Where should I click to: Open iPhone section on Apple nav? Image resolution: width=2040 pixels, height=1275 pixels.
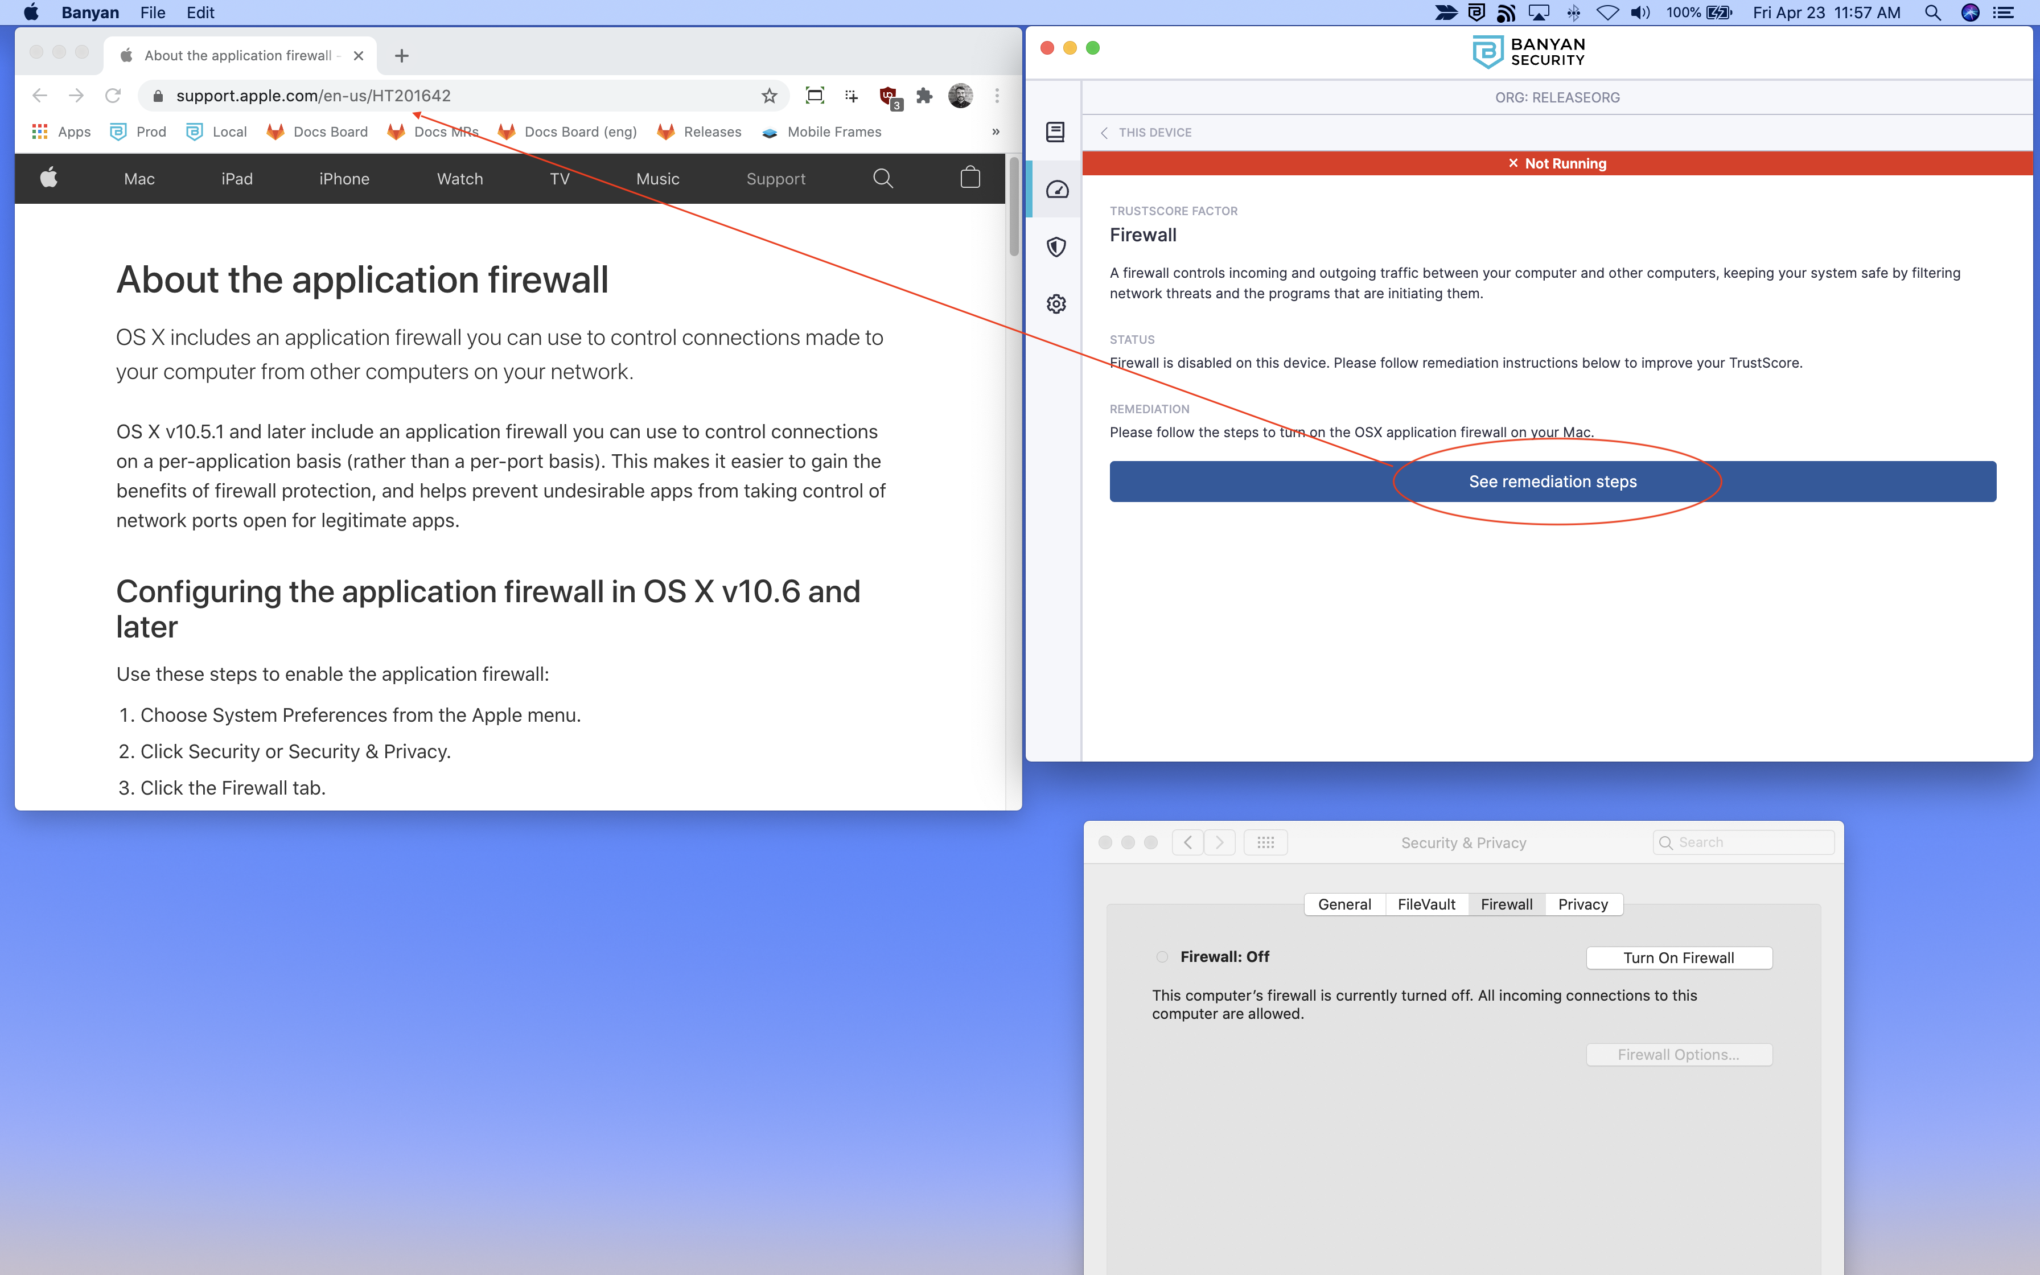pyautogui.click(x=344, y=179)
